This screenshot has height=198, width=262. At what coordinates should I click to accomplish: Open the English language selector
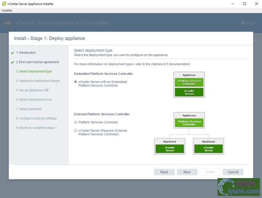249,23
